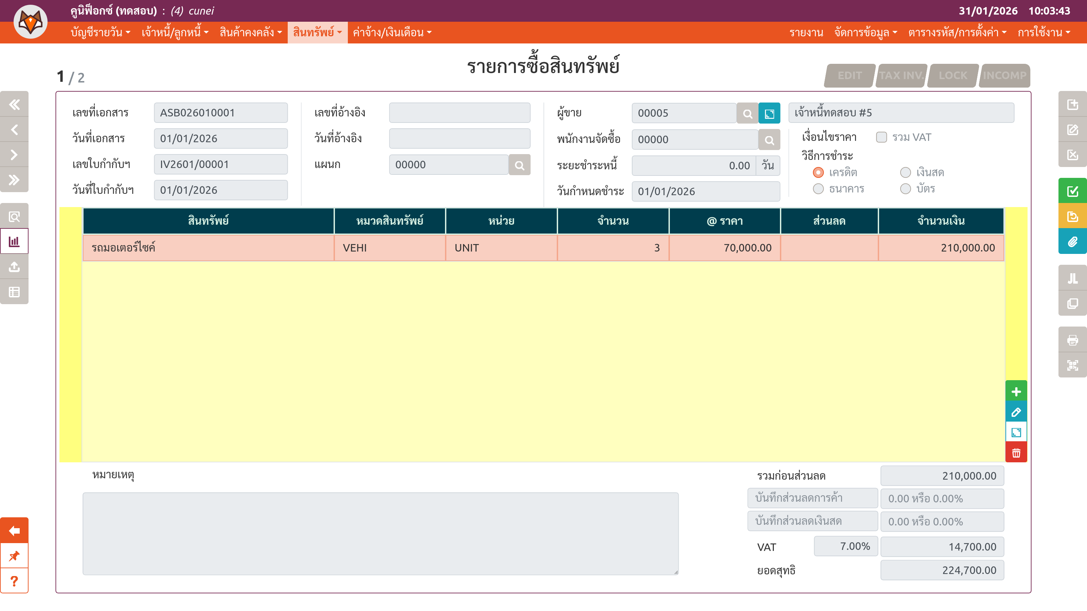Click the pencil edit-row icon
This screenshot has width=1087, height=611.
pyautogui.click(x=1016, y=412)
